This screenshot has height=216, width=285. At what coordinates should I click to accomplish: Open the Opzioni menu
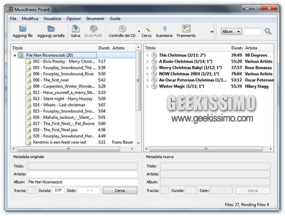(x=74, y=19)
